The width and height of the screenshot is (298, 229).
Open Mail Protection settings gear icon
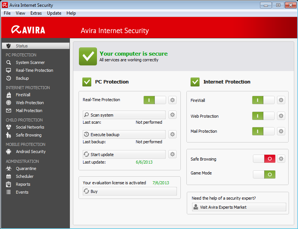click(x=281, y=131)
